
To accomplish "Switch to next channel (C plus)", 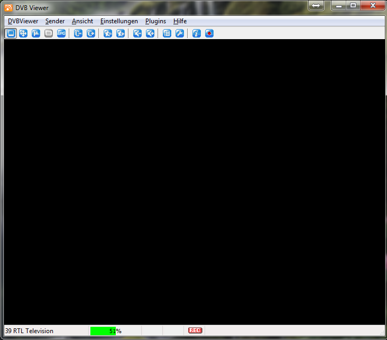I will pyautogui.click(x=91, y=33).
